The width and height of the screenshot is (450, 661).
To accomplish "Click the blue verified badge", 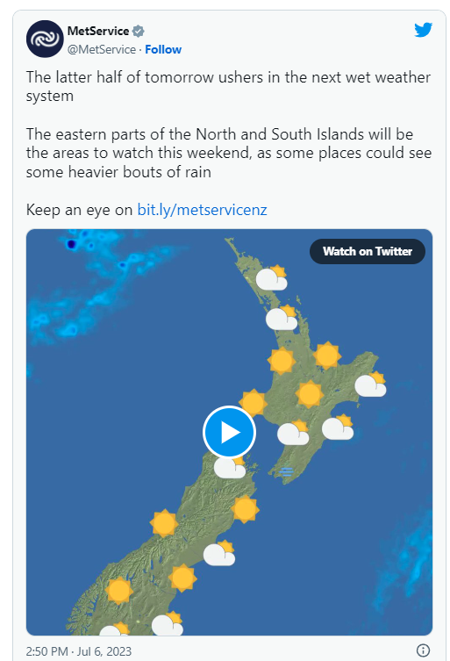I will click(x=139, y=32).
